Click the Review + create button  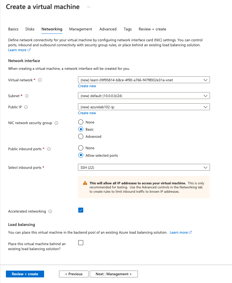click(x=25, y=274)
